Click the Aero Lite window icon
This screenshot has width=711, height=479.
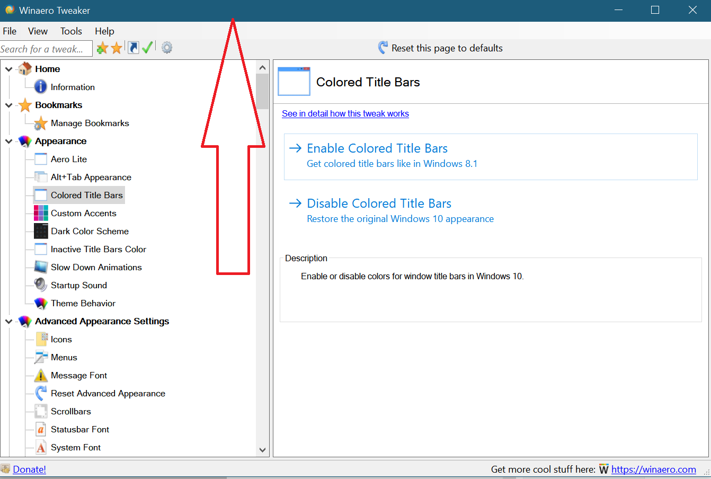pyautogui.click(x=41, y=159)
